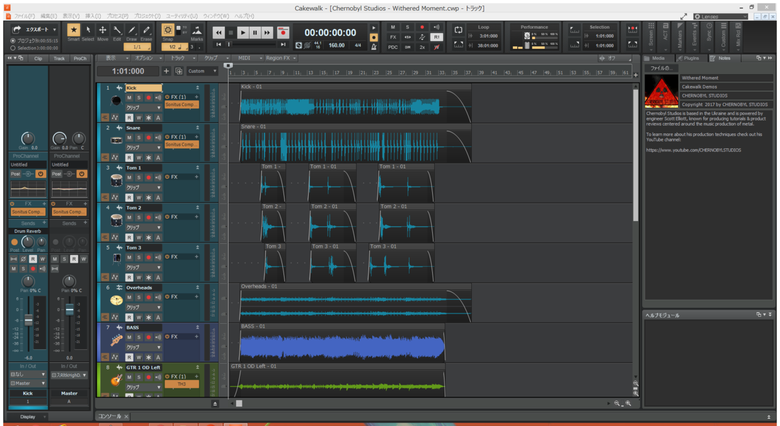Viewport: 780px width, 426px height.
Task: Click the tempo value 160.00
Action: (x=337, y=46)
